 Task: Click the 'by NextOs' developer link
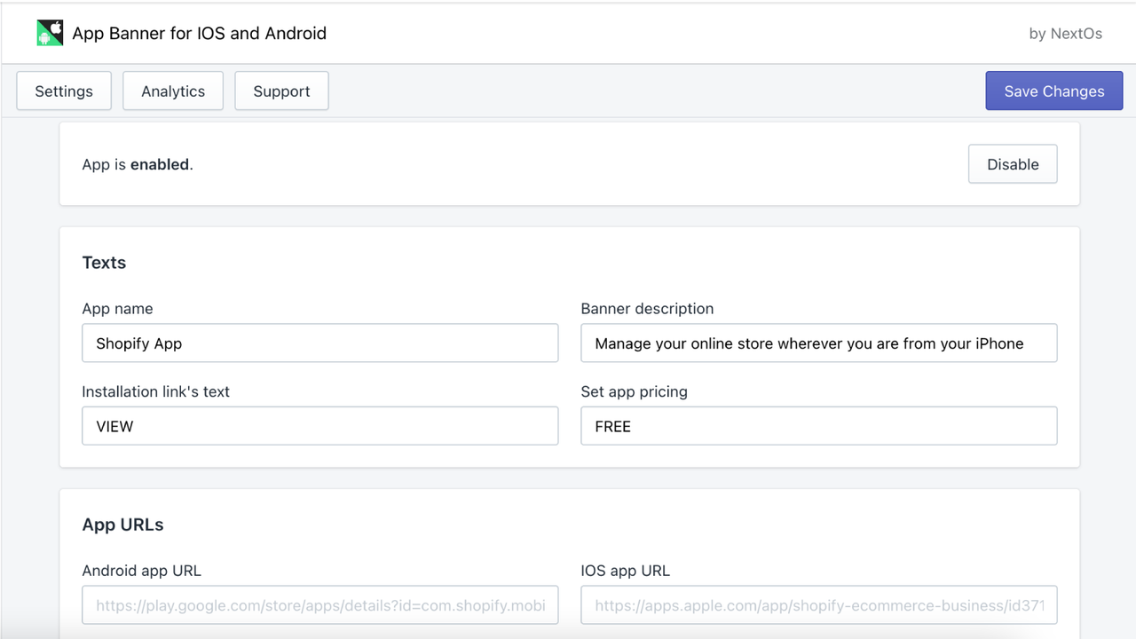pos(1065,33)
